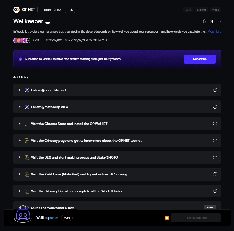The width and height of the screenshot is (234, 231).
Task: Click the orange info warning icon
Action: click(167, 218)
